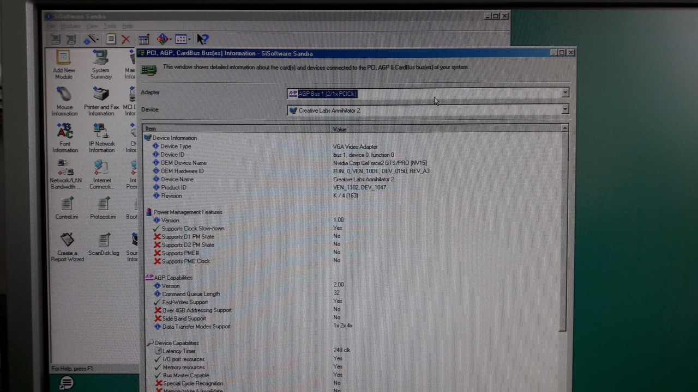Open the Tools menu in Sandra window

point(110,26)
